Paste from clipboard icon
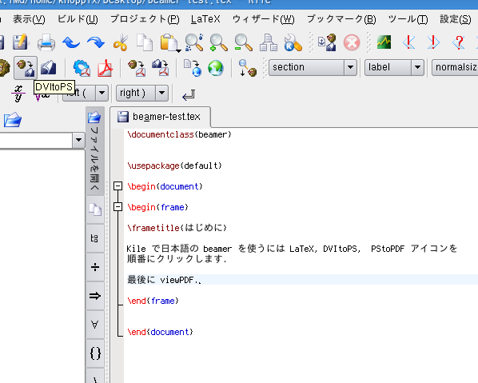 pos(169,42)
